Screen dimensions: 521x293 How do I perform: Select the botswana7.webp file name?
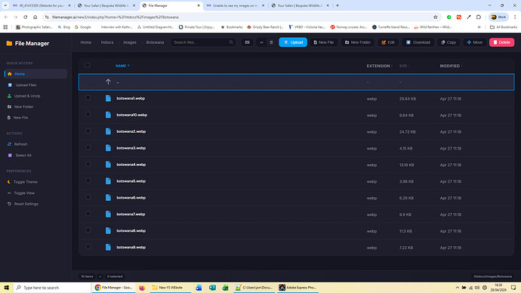[131, 214]
